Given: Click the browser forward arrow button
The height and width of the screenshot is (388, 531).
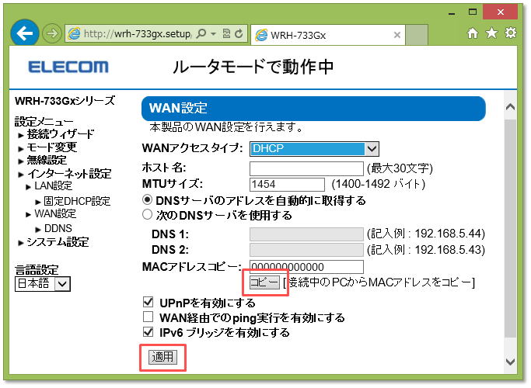Looking at the screenshot, I should pyautogui.click(x=52, y=33).
